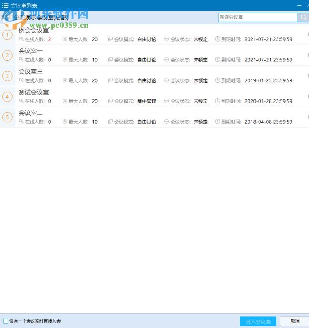309x328 pixels.
Task: Click the online users icon in 会议室一 row
Action: 21,60
